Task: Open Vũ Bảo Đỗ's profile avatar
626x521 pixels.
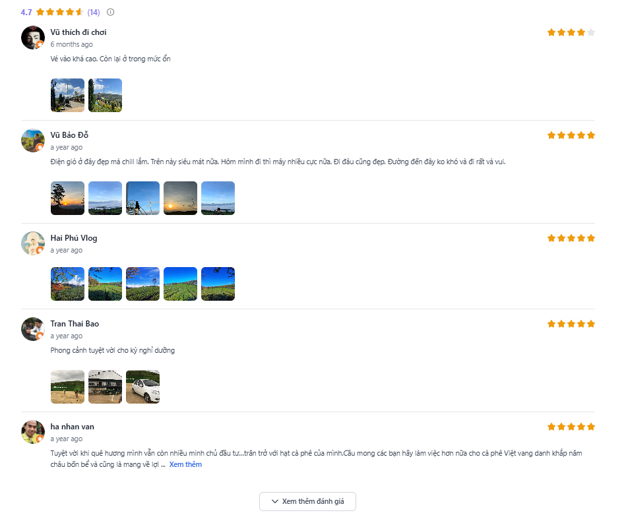Action: (x=33, y=140)
